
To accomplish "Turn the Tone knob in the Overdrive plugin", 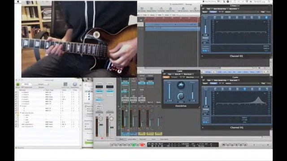I will [x=181, y=96].
